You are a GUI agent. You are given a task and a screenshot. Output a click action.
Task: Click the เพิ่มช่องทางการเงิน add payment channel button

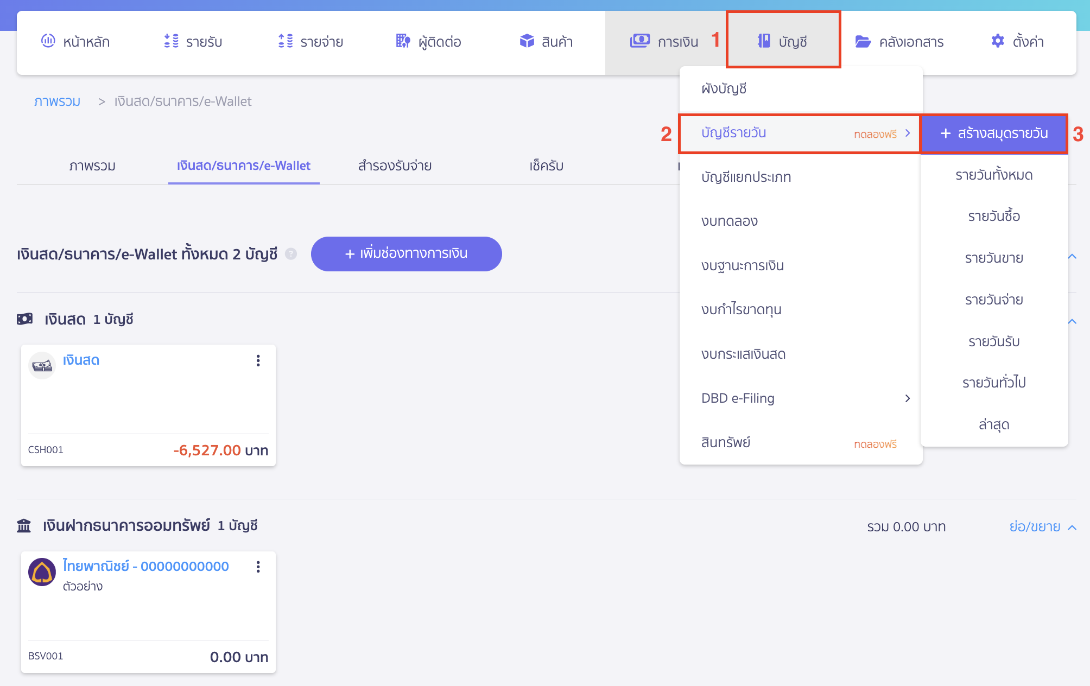coord(406,253)
